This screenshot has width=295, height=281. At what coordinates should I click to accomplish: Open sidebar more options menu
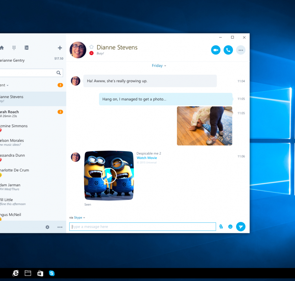tap(60, 227)
